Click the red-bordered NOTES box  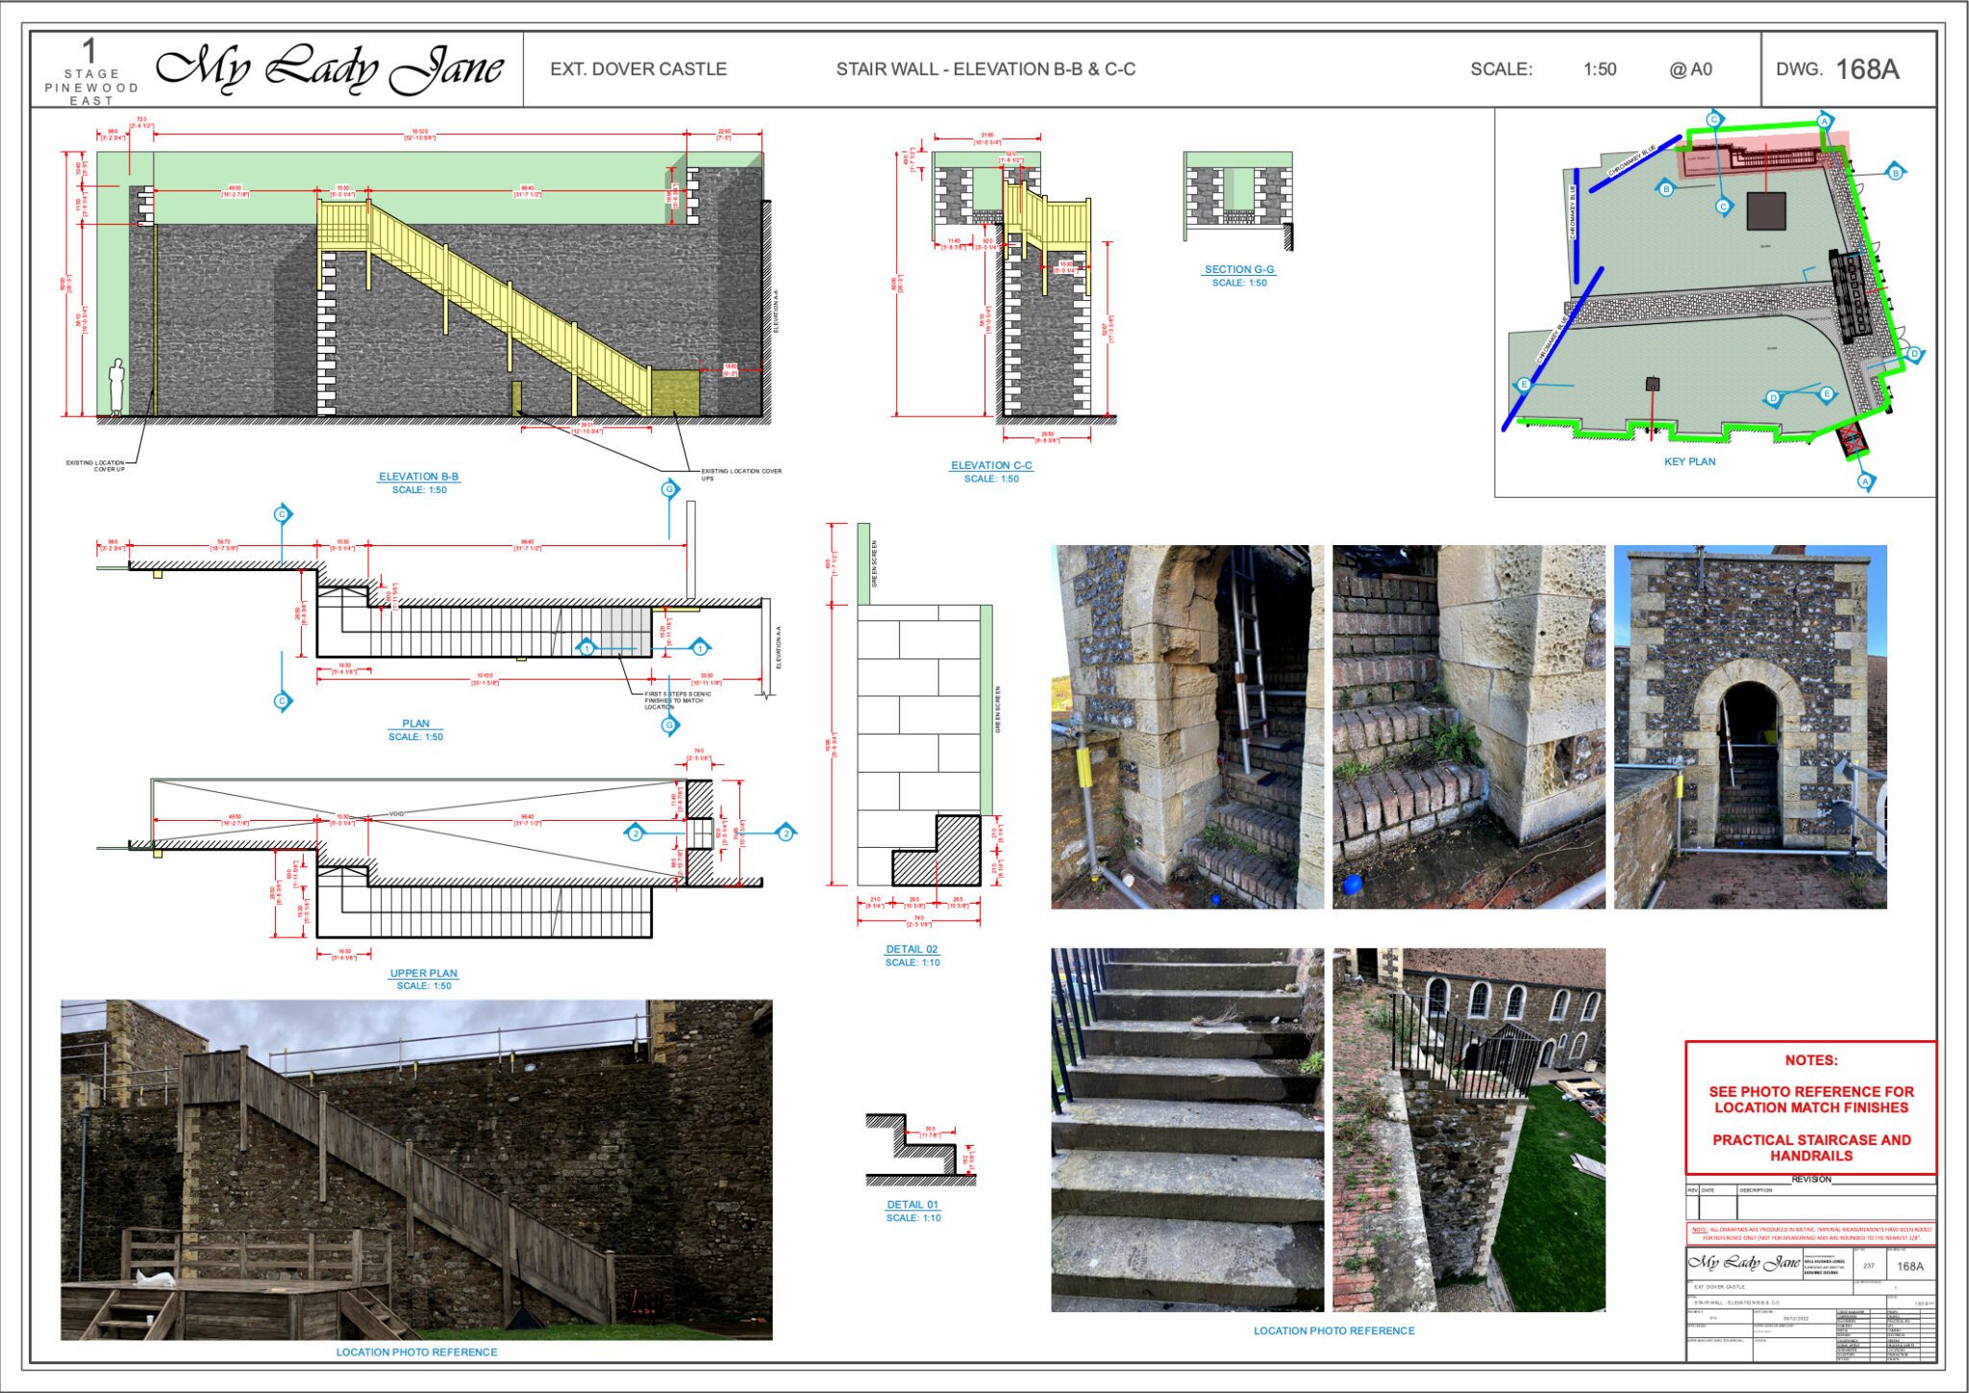coord(1810,1107)
